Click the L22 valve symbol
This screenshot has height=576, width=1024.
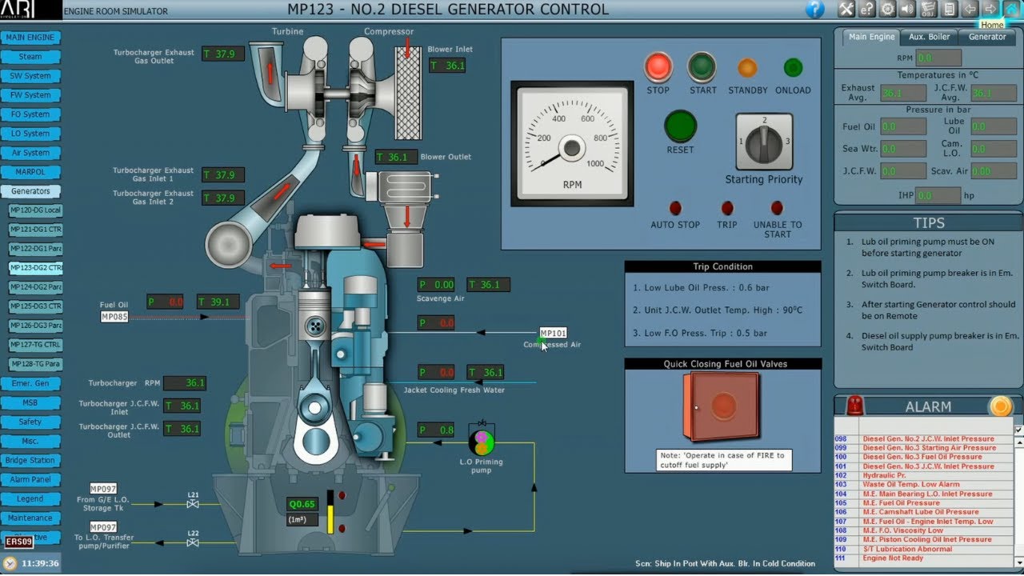193,542
